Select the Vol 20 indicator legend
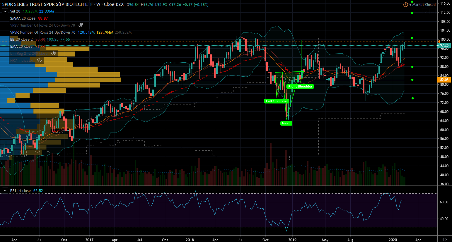The width and height of the screenshot is (452, 242). [x=15, y=11]
